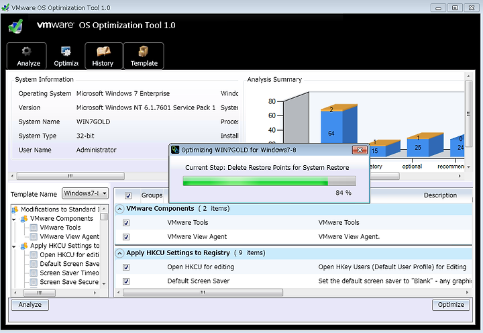Open the Analyze tab
Viewport: 483px width, 333px height.
27,56
